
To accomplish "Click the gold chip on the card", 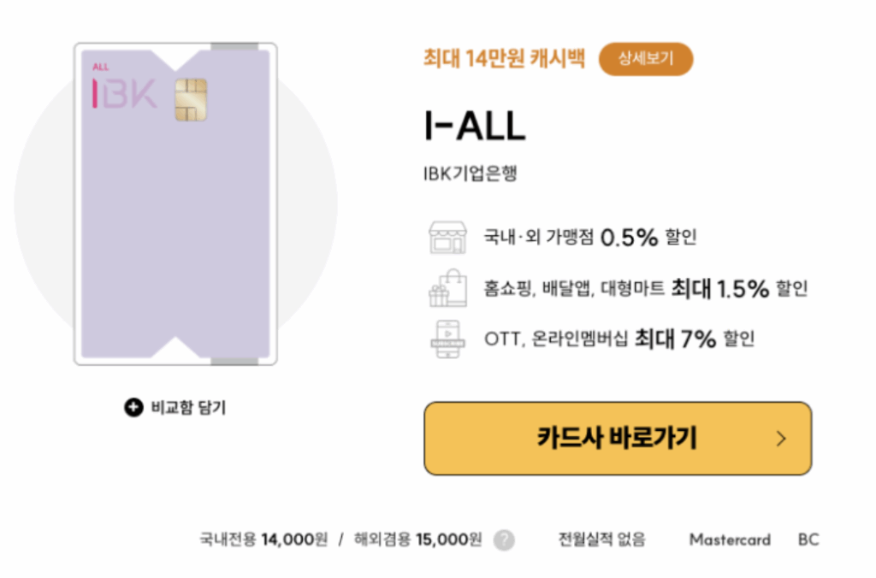I will pos(191,100).
